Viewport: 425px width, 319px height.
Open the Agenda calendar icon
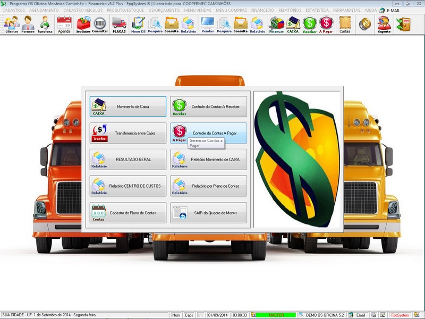64,24
